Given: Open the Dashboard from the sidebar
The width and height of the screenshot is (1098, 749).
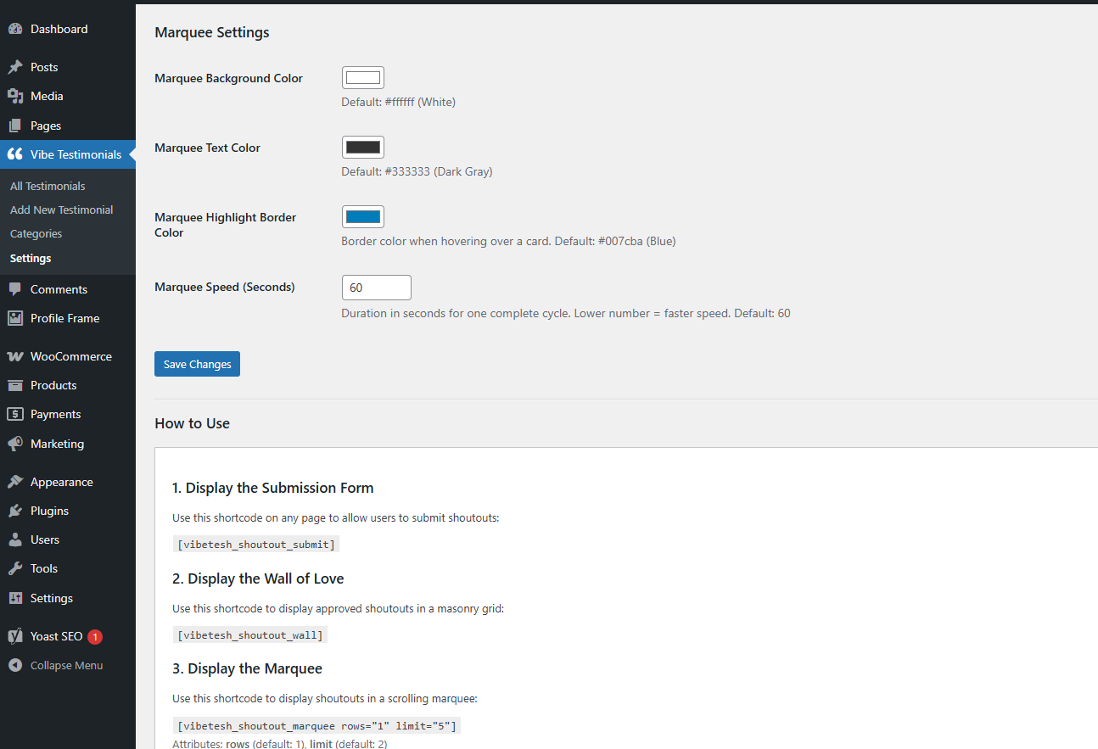Looking at the screenshot, I should click(15, 28).
